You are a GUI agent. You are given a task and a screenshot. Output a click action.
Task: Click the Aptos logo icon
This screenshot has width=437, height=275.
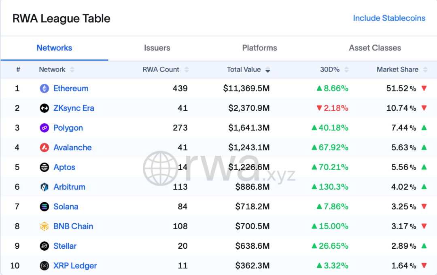[x=45, y=167]
